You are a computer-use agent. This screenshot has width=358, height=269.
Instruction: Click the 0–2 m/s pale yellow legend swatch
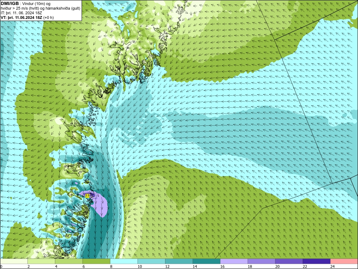[x=14, y=261]
